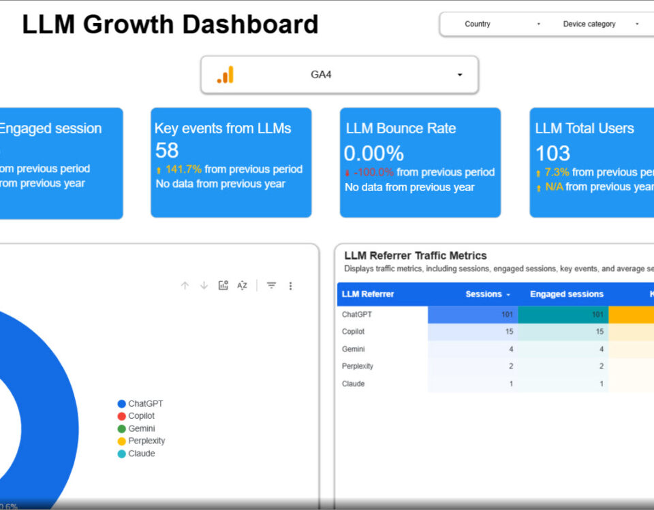
Task: Toggle Gemini legend green dot
Action: (x=122, y=429)
